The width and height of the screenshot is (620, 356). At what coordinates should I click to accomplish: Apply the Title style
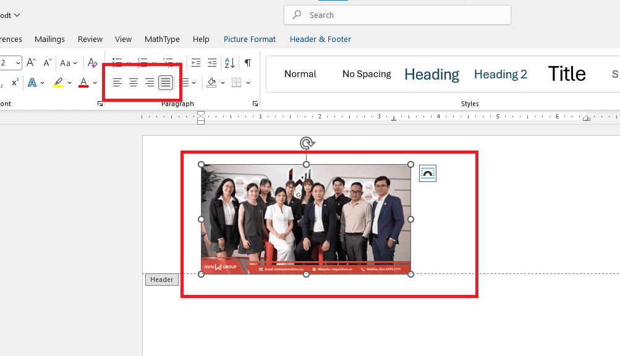(567, 74)
